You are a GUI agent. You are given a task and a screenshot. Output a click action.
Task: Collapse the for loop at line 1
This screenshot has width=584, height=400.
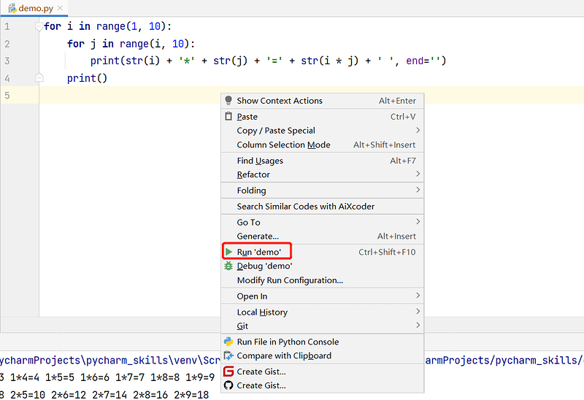pos(39,26)
